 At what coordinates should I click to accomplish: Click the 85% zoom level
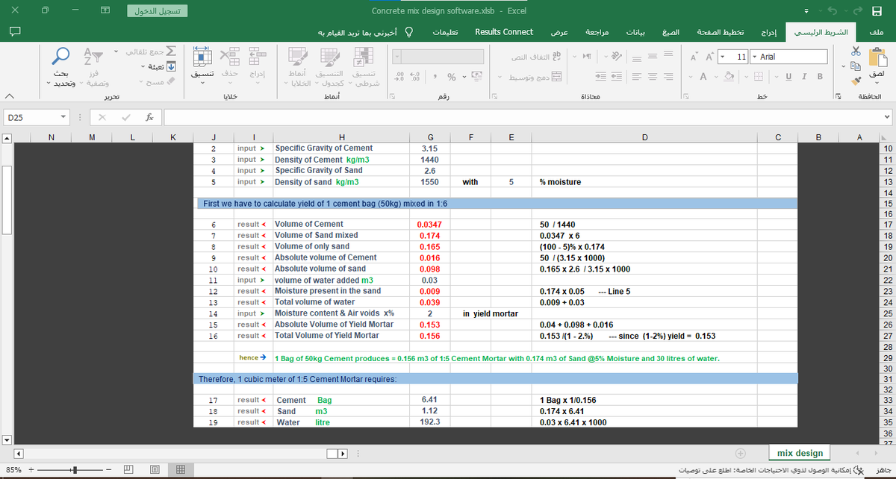(13, 471)
